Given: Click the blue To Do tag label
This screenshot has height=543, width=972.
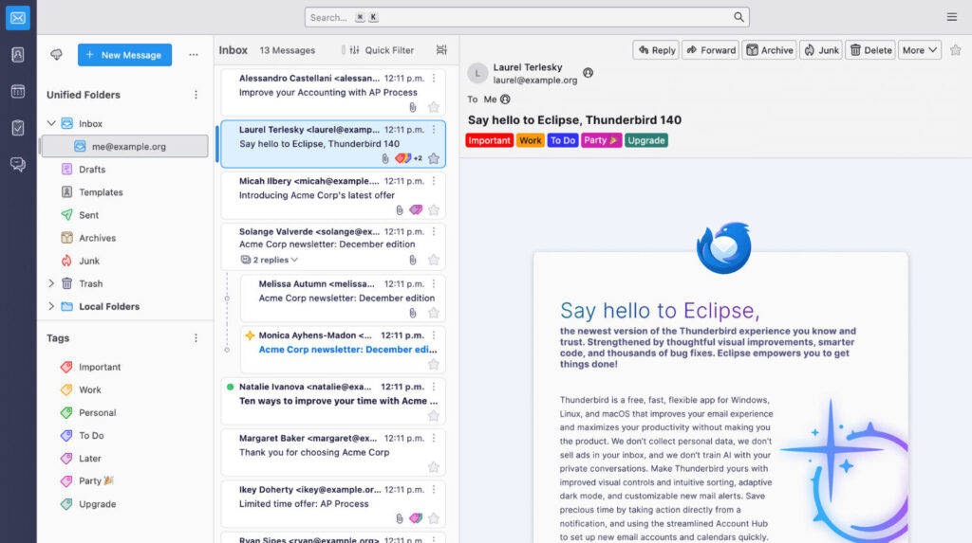Looking at the screenshot, I should [563, 140].
